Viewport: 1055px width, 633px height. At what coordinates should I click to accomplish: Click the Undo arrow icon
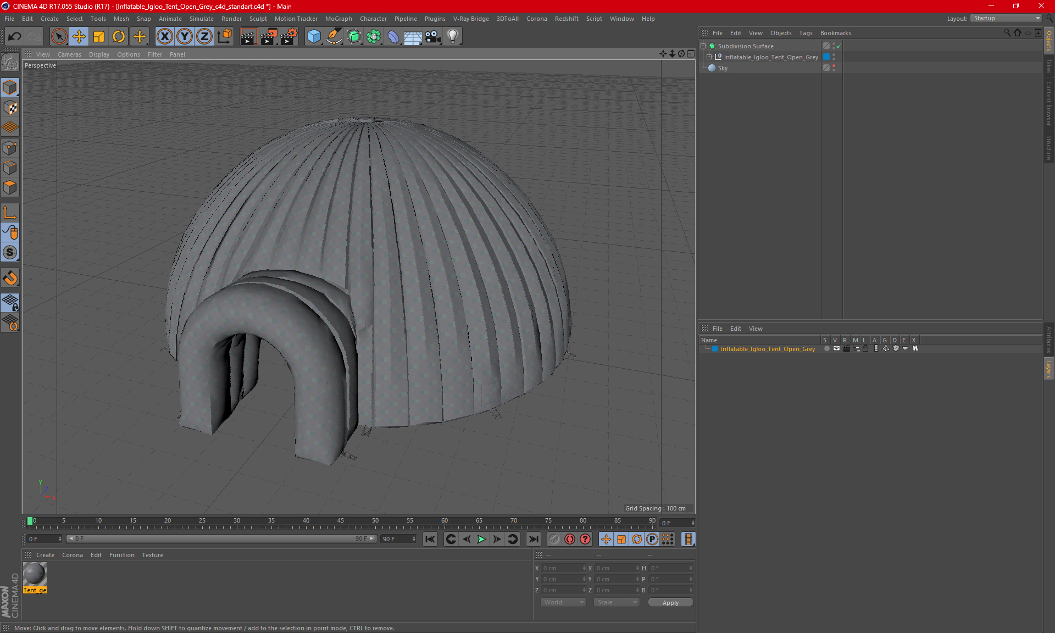click(15, 37)
